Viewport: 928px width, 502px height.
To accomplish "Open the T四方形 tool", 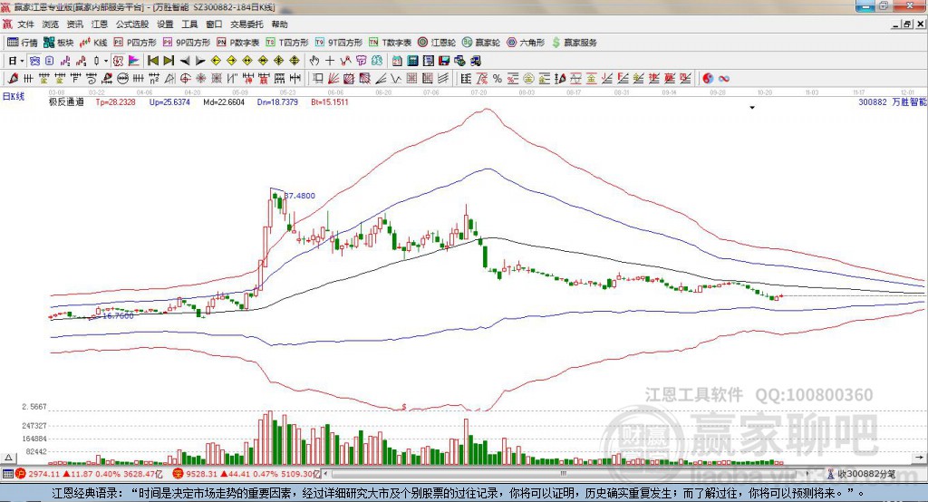I will pos(287,42).
